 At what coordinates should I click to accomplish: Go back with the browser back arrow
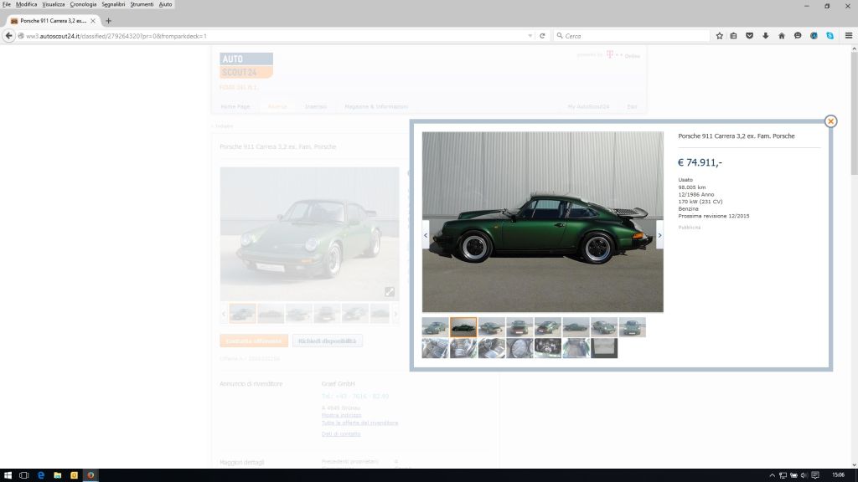[8, 35]
